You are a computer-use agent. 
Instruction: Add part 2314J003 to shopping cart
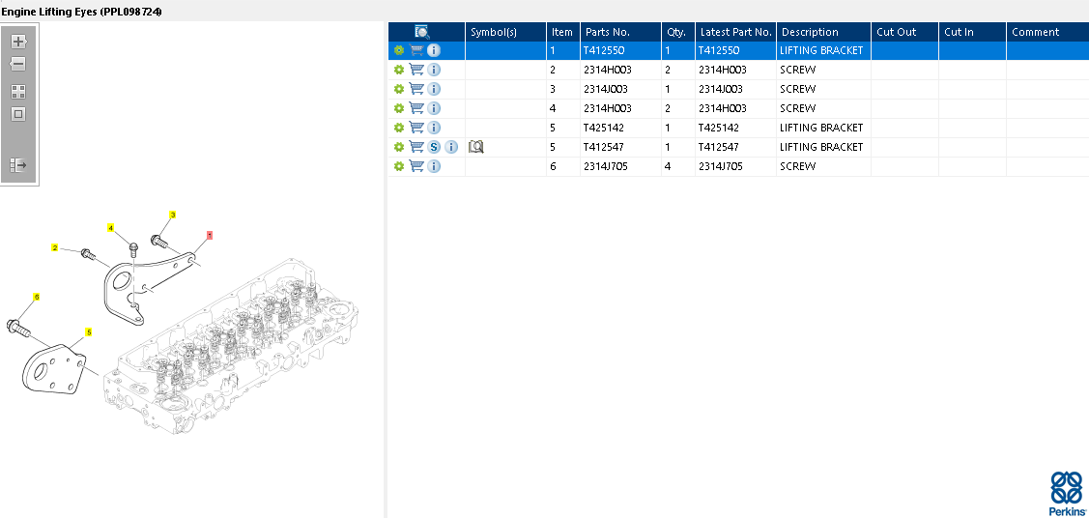(x=416, y=89)
